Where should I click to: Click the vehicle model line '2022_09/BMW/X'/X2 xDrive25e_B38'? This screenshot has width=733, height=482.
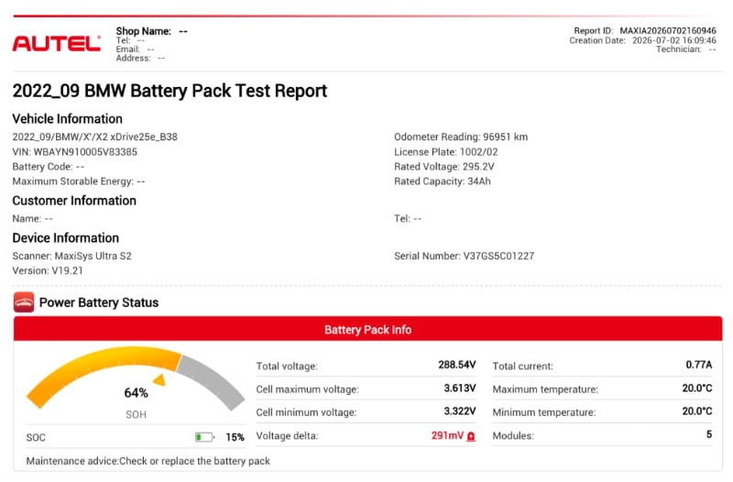[x=95, y=137]
